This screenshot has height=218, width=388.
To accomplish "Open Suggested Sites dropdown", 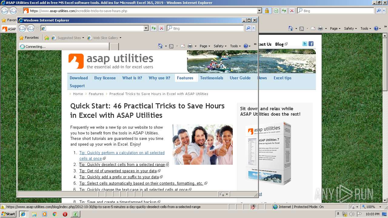I will (x=83, y=38).
